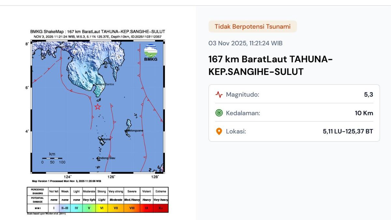This screenshot has width=391, height=220.
Task: Click the General Santos city marker
Action: [94, 85]
